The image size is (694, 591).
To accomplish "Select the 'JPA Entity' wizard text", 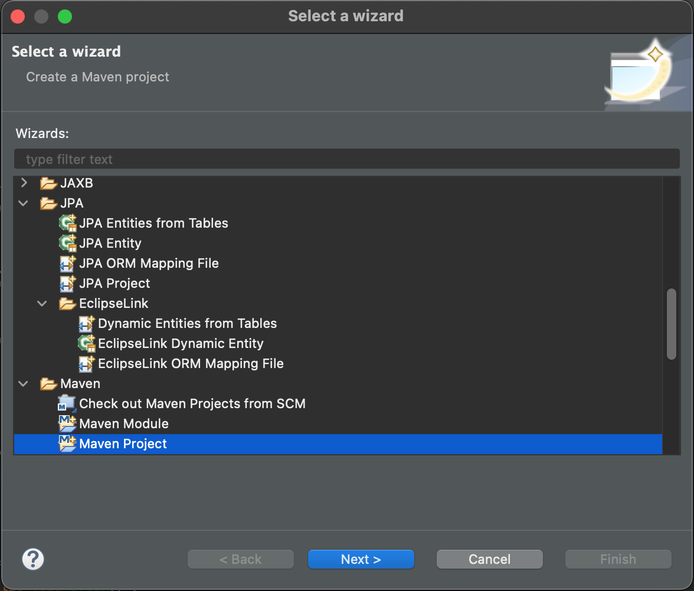I will coord(110,243).
